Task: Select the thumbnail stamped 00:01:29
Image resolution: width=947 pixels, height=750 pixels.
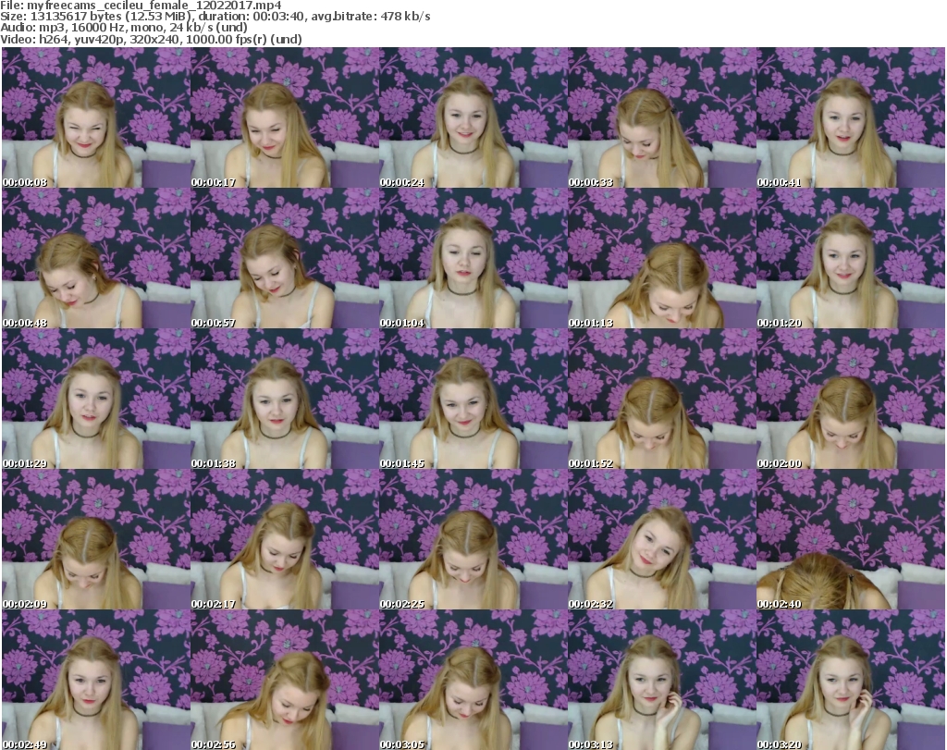Action: click(96, 400)
